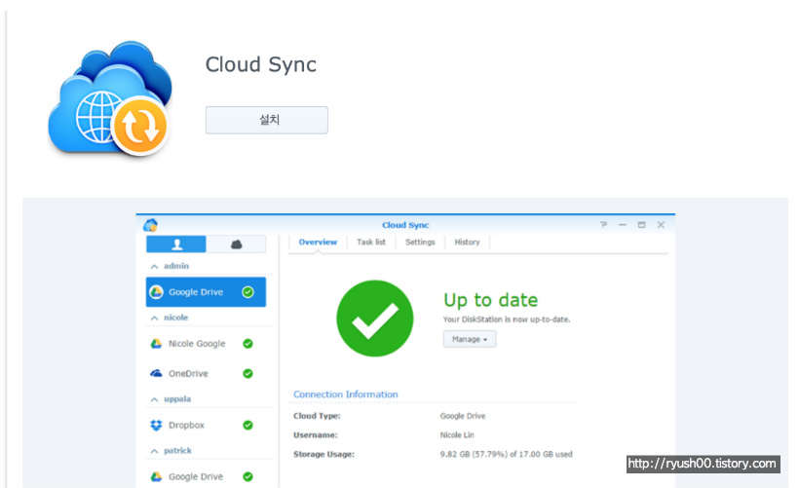This screenshot has height=488, width=799.
Task: Collapse the admin group
Action: click(154, 267)
